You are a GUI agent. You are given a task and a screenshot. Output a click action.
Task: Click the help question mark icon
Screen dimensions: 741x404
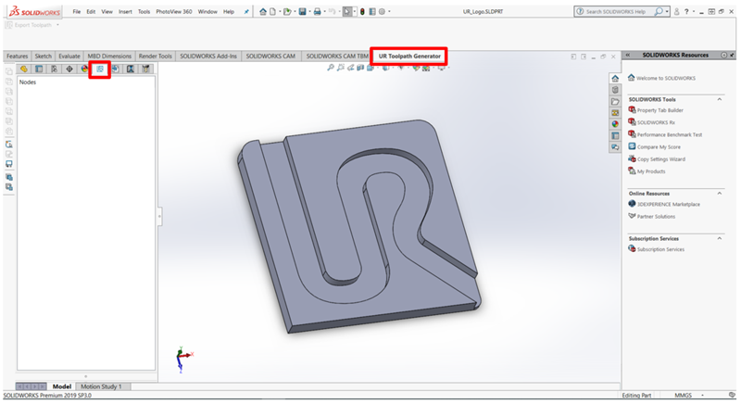[686, 11]
